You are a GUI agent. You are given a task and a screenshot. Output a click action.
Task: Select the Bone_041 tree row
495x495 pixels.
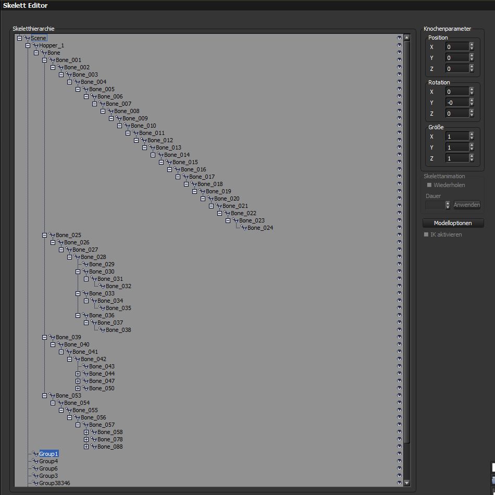[85, 352]
